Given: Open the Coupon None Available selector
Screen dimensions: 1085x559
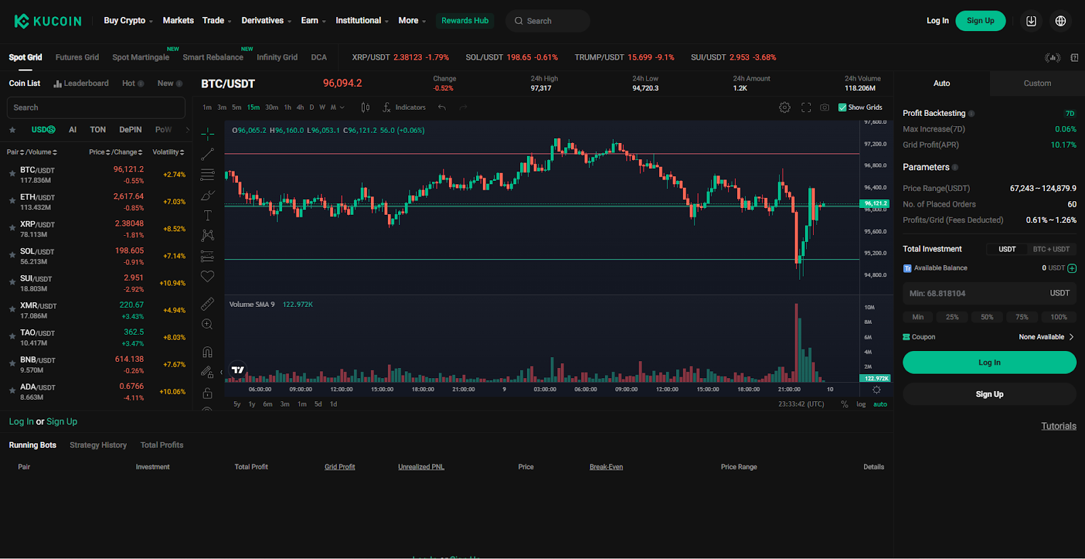Looking at the screenshot, I should [1046, 337].
